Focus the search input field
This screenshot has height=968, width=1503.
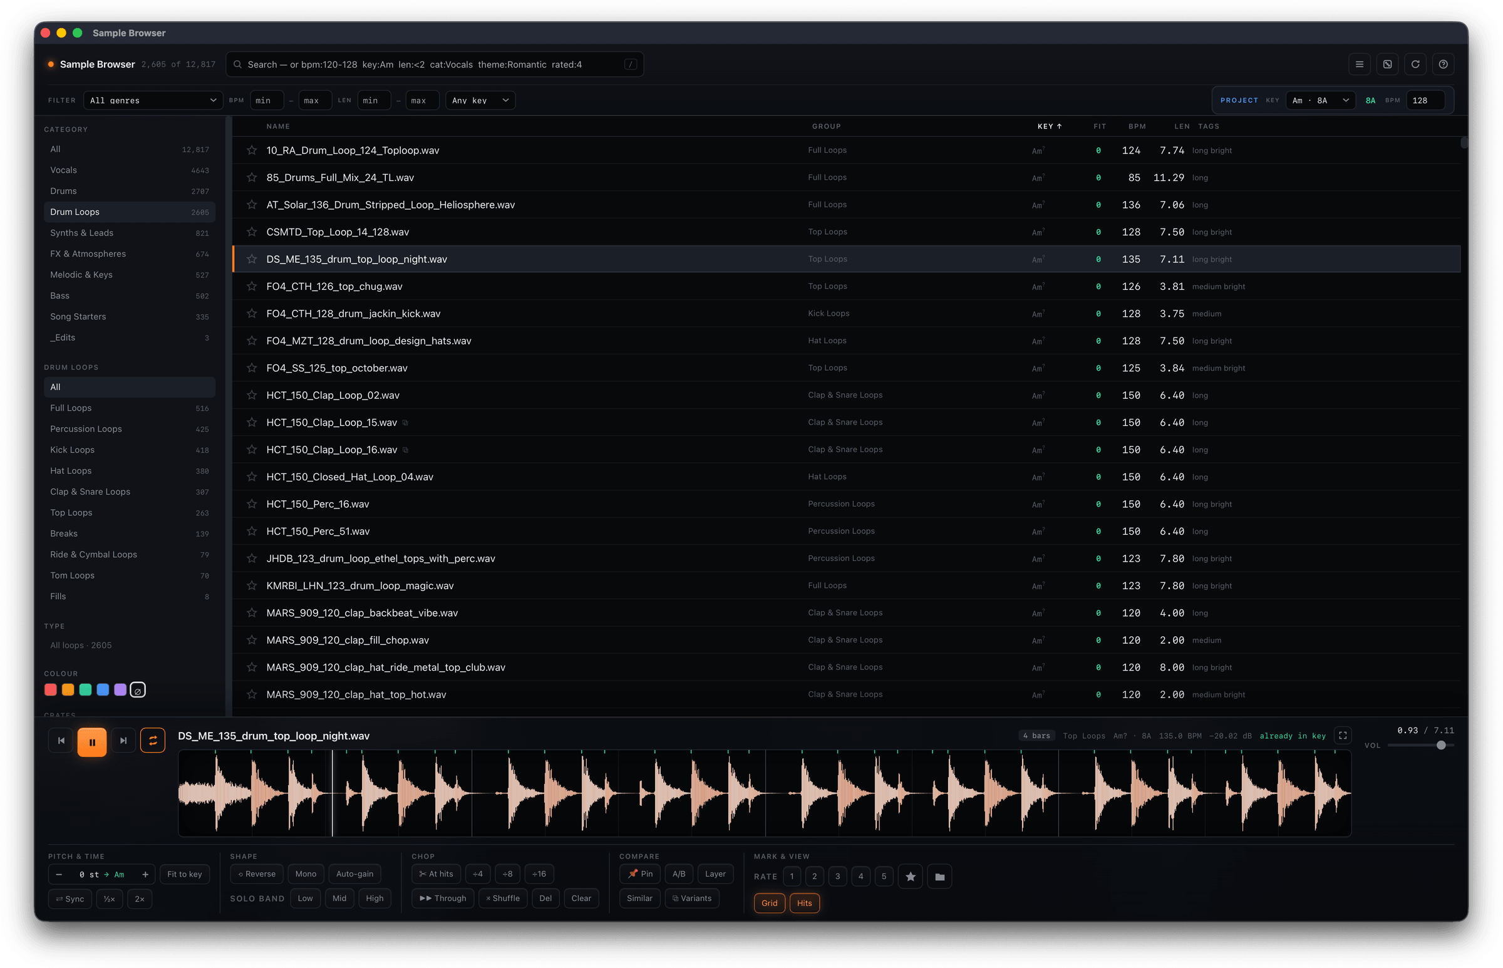click(x=435, y=64)
